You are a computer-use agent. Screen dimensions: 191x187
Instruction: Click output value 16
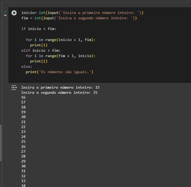click(x=23, y=97)
